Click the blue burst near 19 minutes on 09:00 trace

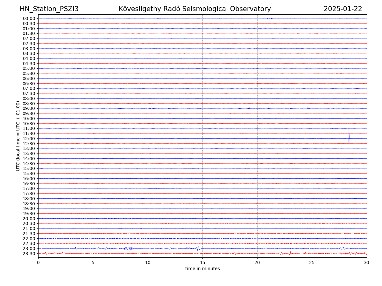(x=249, y=108)
